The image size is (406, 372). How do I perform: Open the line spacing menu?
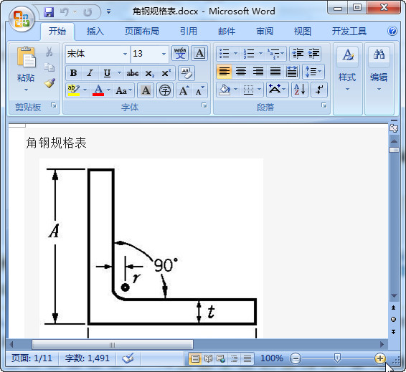(313, 72)
